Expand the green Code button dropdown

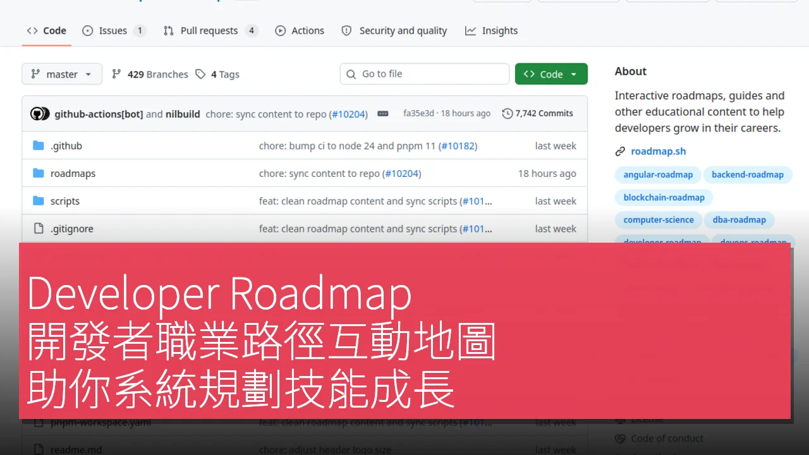[x=551, y=74]
